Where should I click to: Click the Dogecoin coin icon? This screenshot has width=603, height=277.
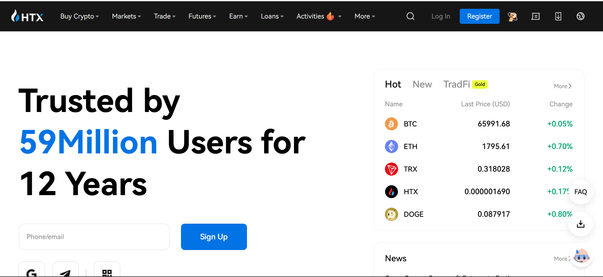pos(391,214)
